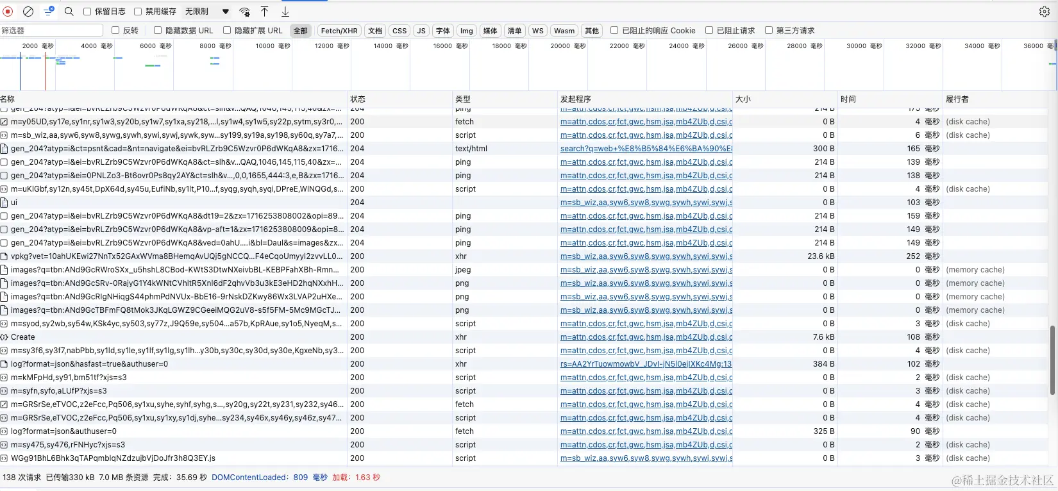The image size is (1058, 491).
Task: Click image icon of images?q=tbn:ANd9GcSRv row
Action: [4, 283]
